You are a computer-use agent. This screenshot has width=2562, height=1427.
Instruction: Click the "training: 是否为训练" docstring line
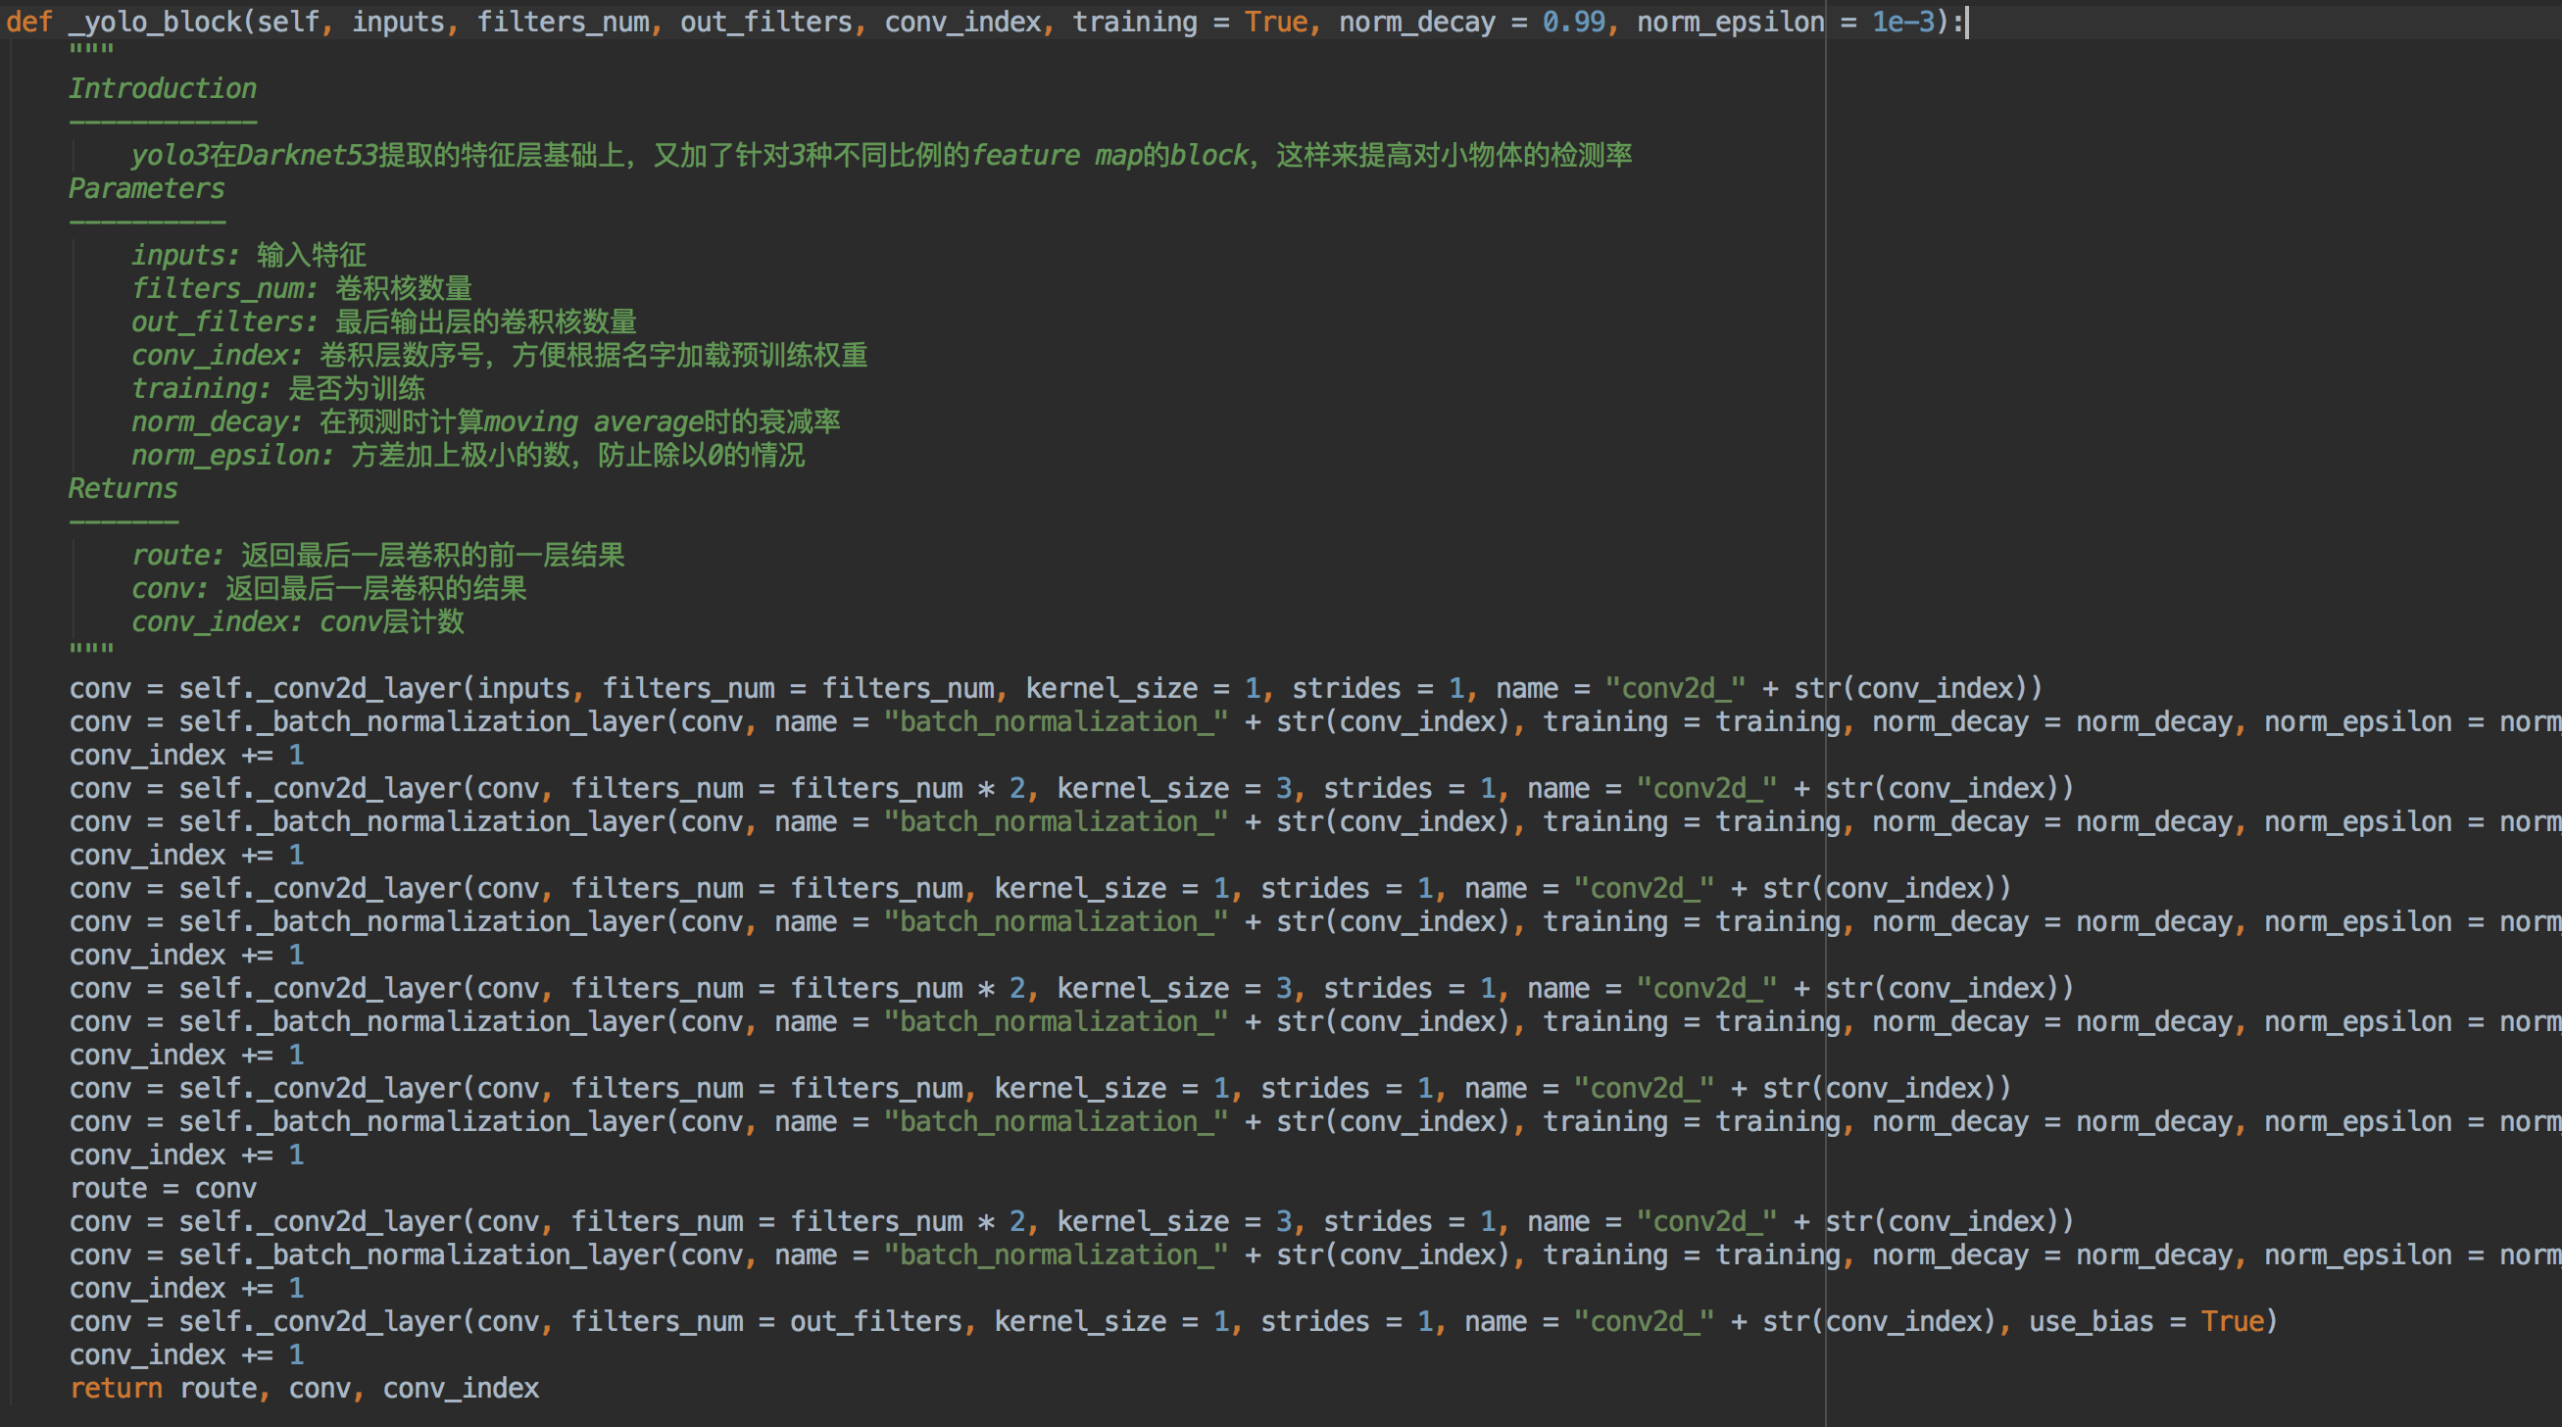pyautogui.click(x=277, y=389)
